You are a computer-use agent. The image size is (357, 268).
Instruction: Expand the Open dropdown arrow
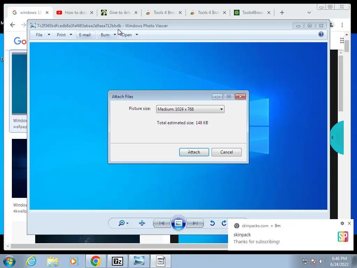[x=137, y=35]
